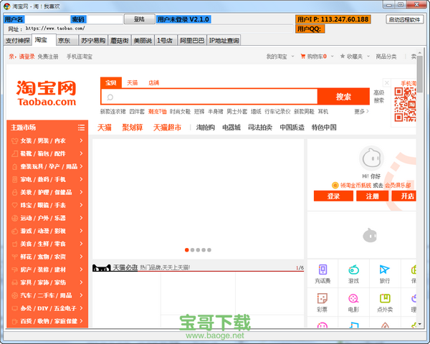
Task: Open the IP地址查询 tab
Action: (x=224, y=41)
